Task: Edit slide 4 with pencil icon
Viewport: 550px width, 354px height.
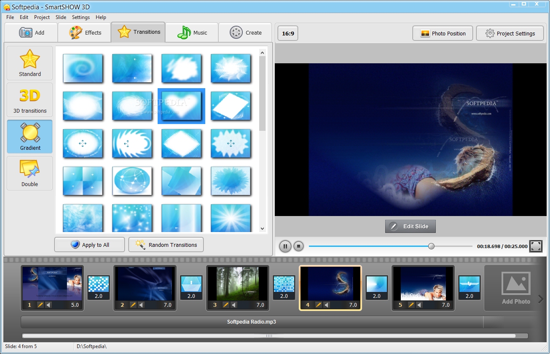Action: pos(319,305)
